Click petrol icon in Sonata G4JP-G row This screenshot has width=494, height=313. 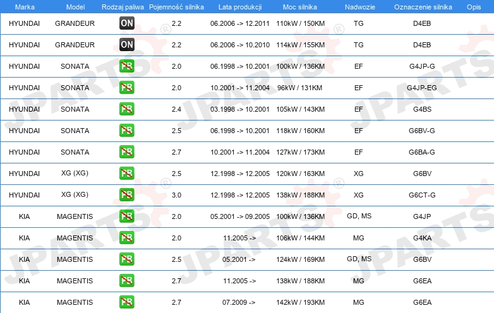(127, 66)
